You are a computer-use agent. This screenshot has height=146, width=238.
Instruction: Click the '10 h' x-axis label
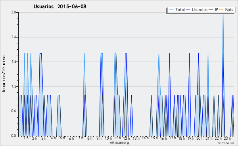point(108,138)
